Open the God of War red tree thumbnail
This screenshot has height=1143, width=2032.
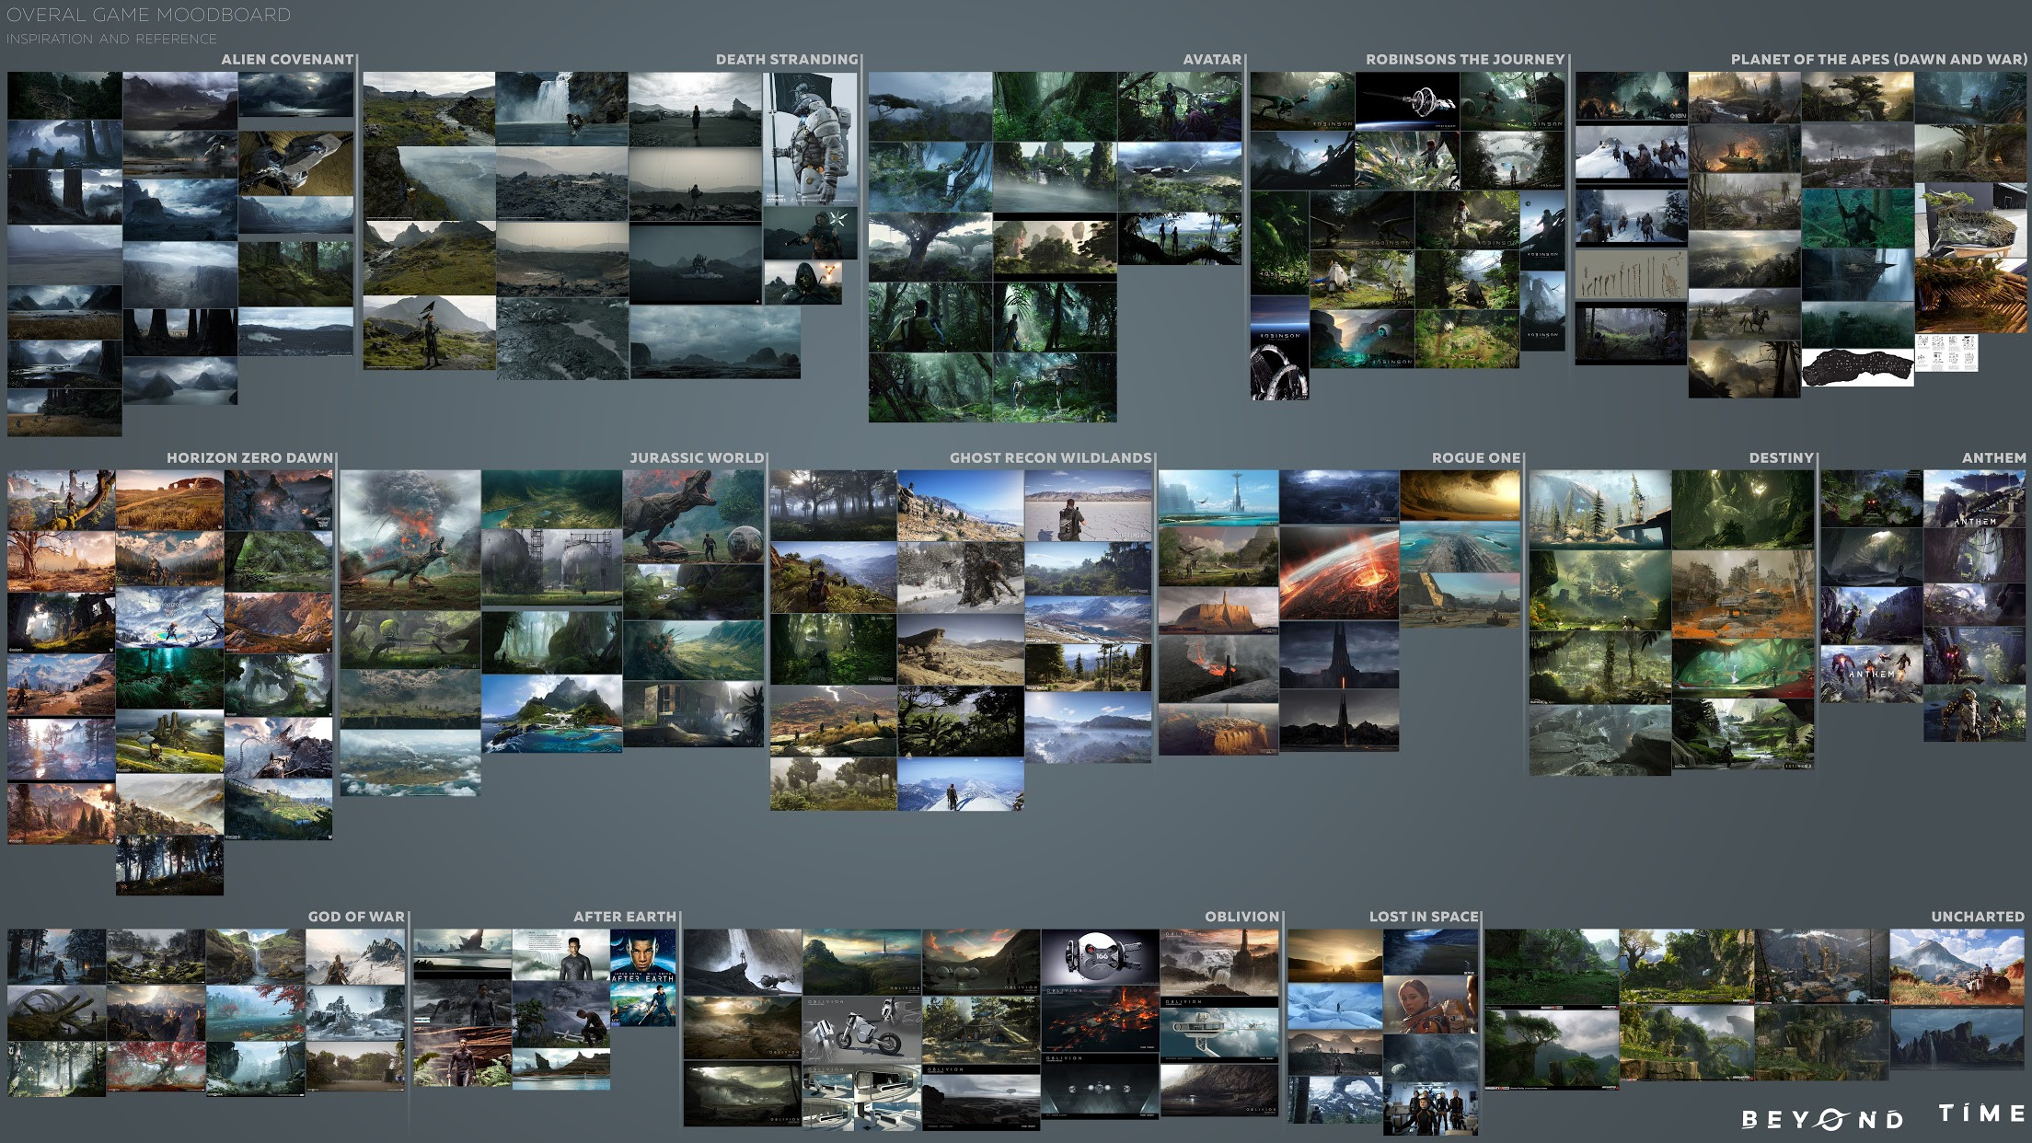pos(156,1068)
